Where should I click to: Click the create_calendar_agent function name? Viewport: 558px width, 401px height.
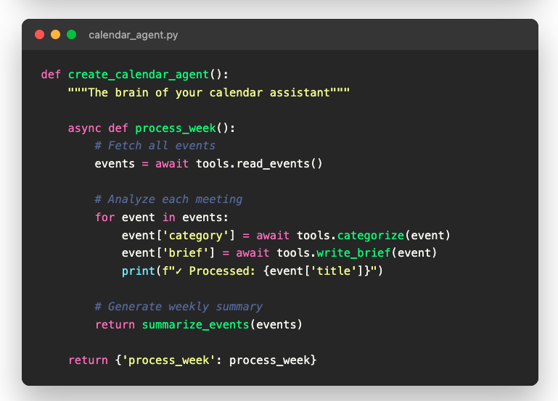click(139, 75)
